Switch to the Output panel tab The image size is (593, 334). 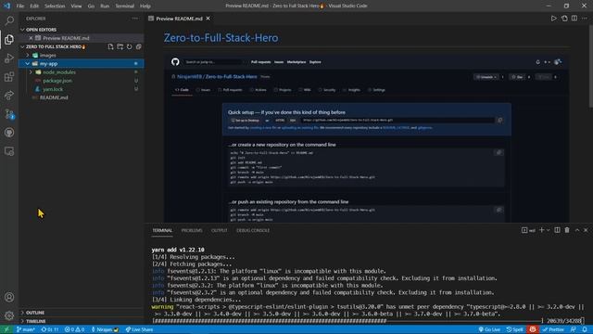219,230
